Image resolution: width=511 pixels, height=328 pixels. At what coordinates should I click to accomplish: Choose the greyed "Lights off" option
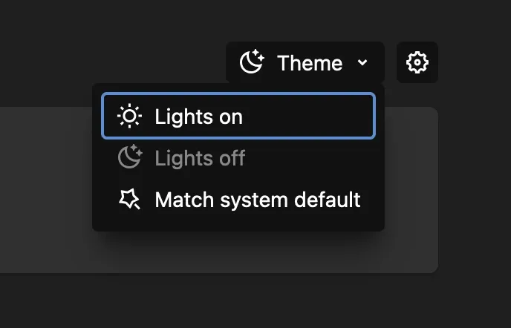click(x=238, y=157)
